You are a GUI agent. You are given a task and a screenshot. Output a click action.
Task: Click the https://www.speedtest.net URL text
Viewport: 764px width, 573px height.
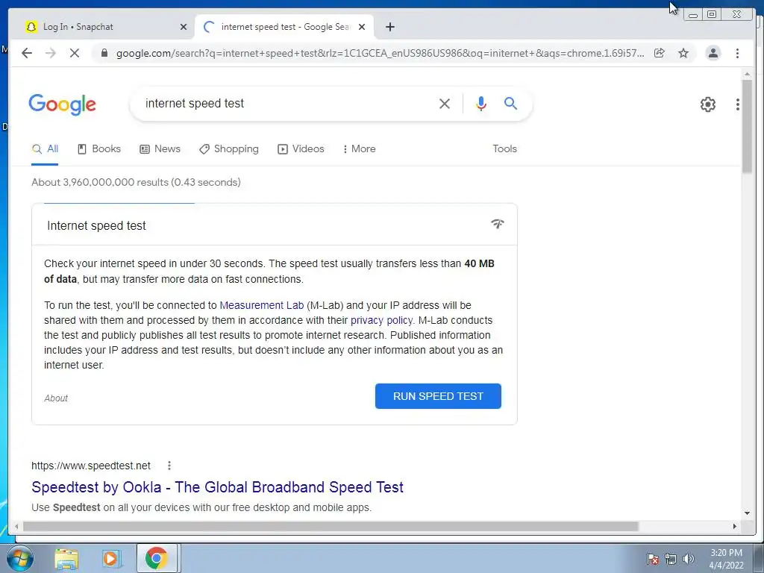click(x=91, y=466)
